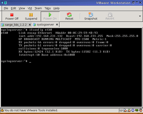
Task: Close the syslogserver tab
Action: [x=57, y=25]
